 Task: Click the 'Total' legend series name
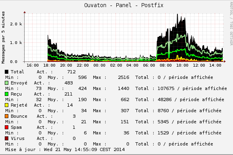click(x=17, y=72)
